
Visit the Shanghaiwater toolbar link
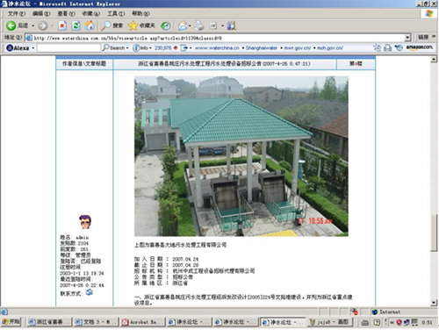[262, 48]
